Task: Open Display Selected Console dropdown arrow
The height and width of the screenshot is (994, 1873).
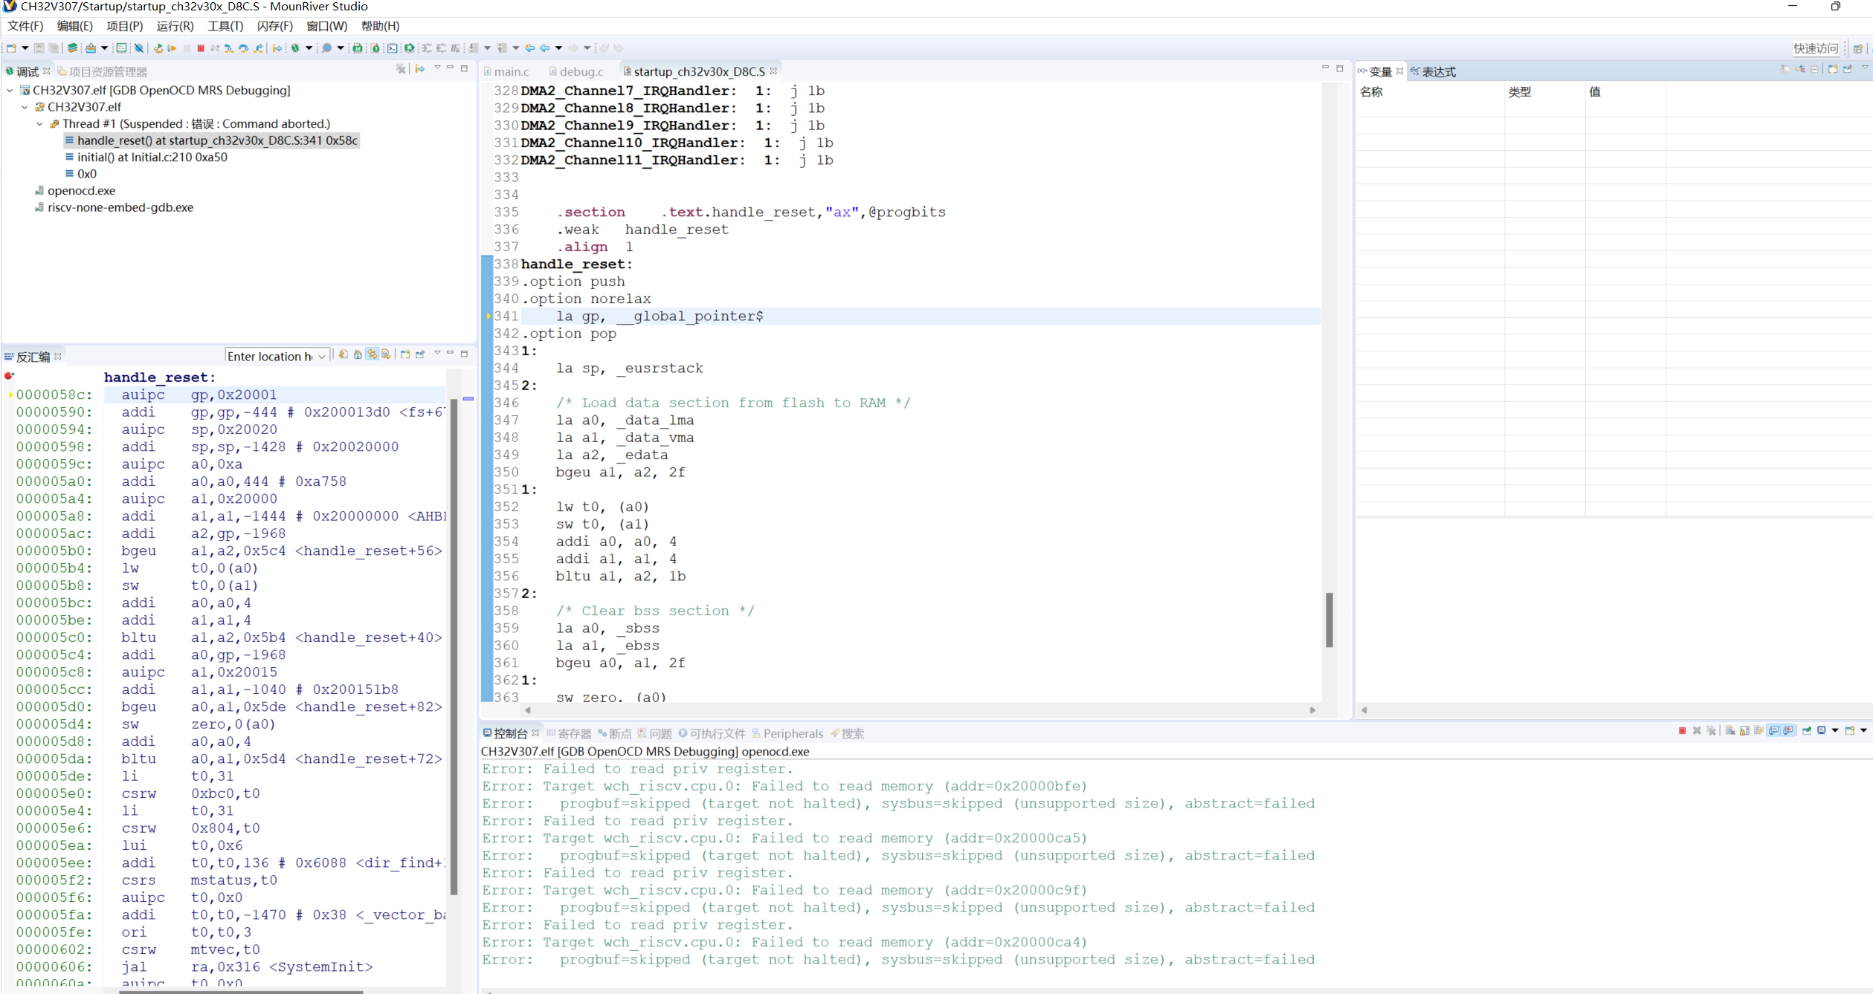Action: click(1835, 730)
